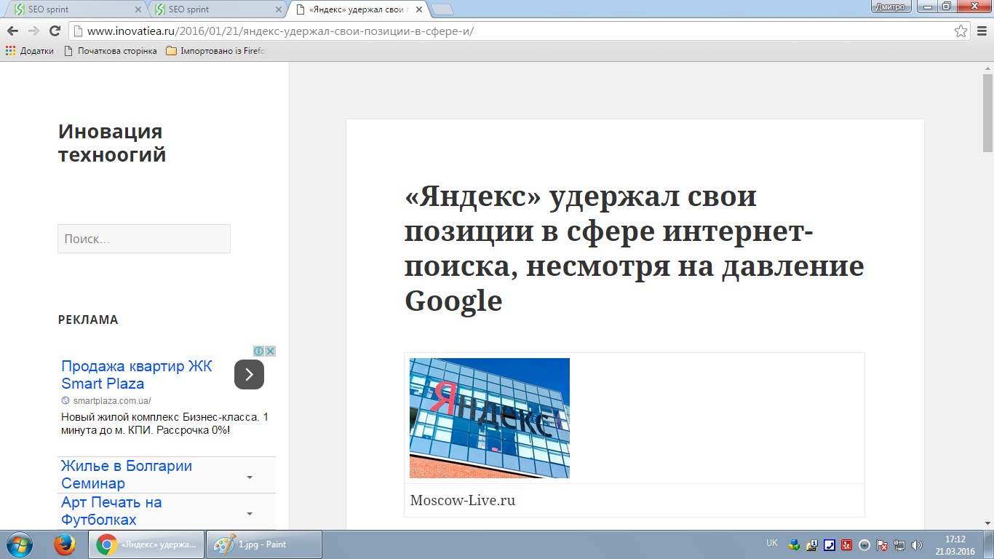Click the volume speaker tray icon

917,544
